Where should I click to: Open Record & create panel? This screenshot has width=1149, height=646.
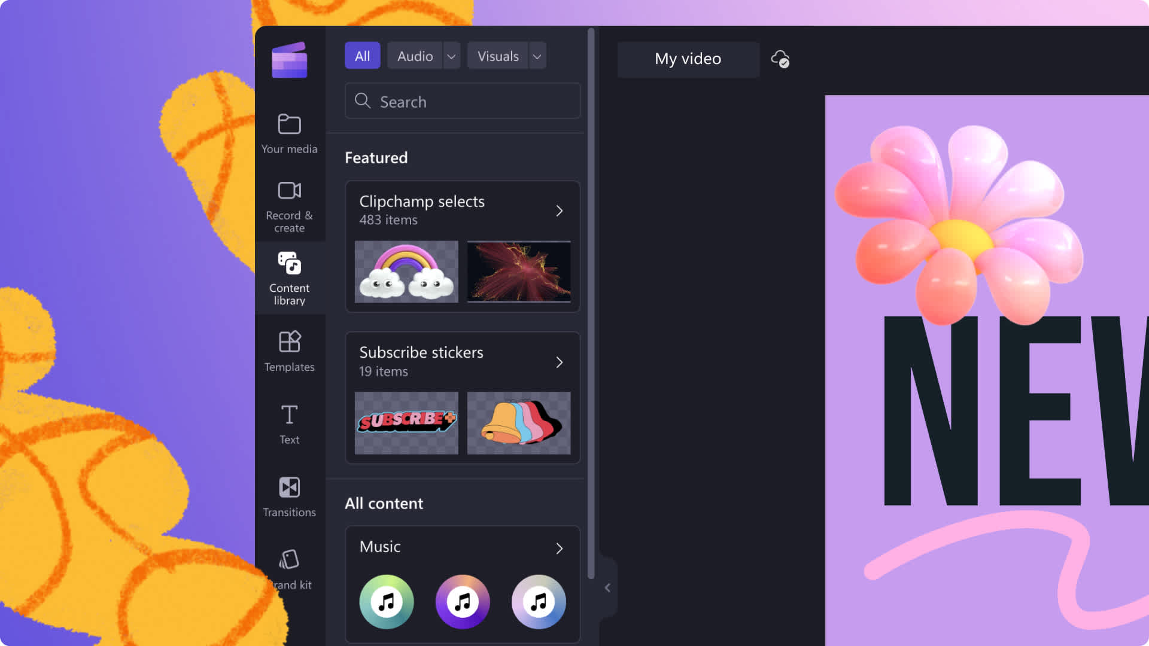[x=289, y=206]
